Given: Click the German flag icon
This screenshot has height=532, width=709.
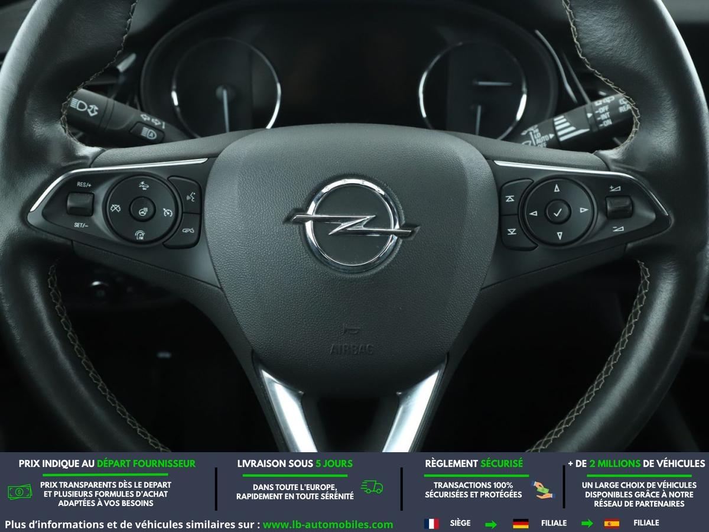Looking at the screenshot, I should [521, 523].
